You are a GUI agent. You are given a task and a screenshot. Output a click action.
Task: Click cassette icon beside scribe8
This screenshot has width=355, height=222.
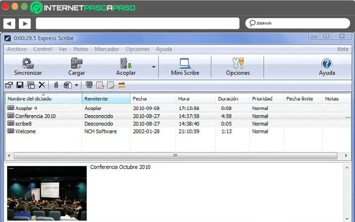coord(11,123)
